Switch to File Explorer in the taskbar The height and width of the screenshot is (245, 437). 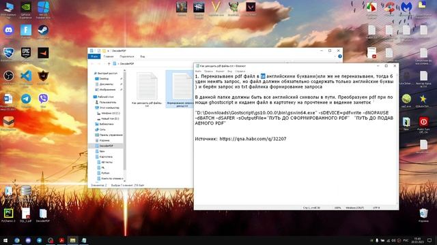[x=73, y=240]
